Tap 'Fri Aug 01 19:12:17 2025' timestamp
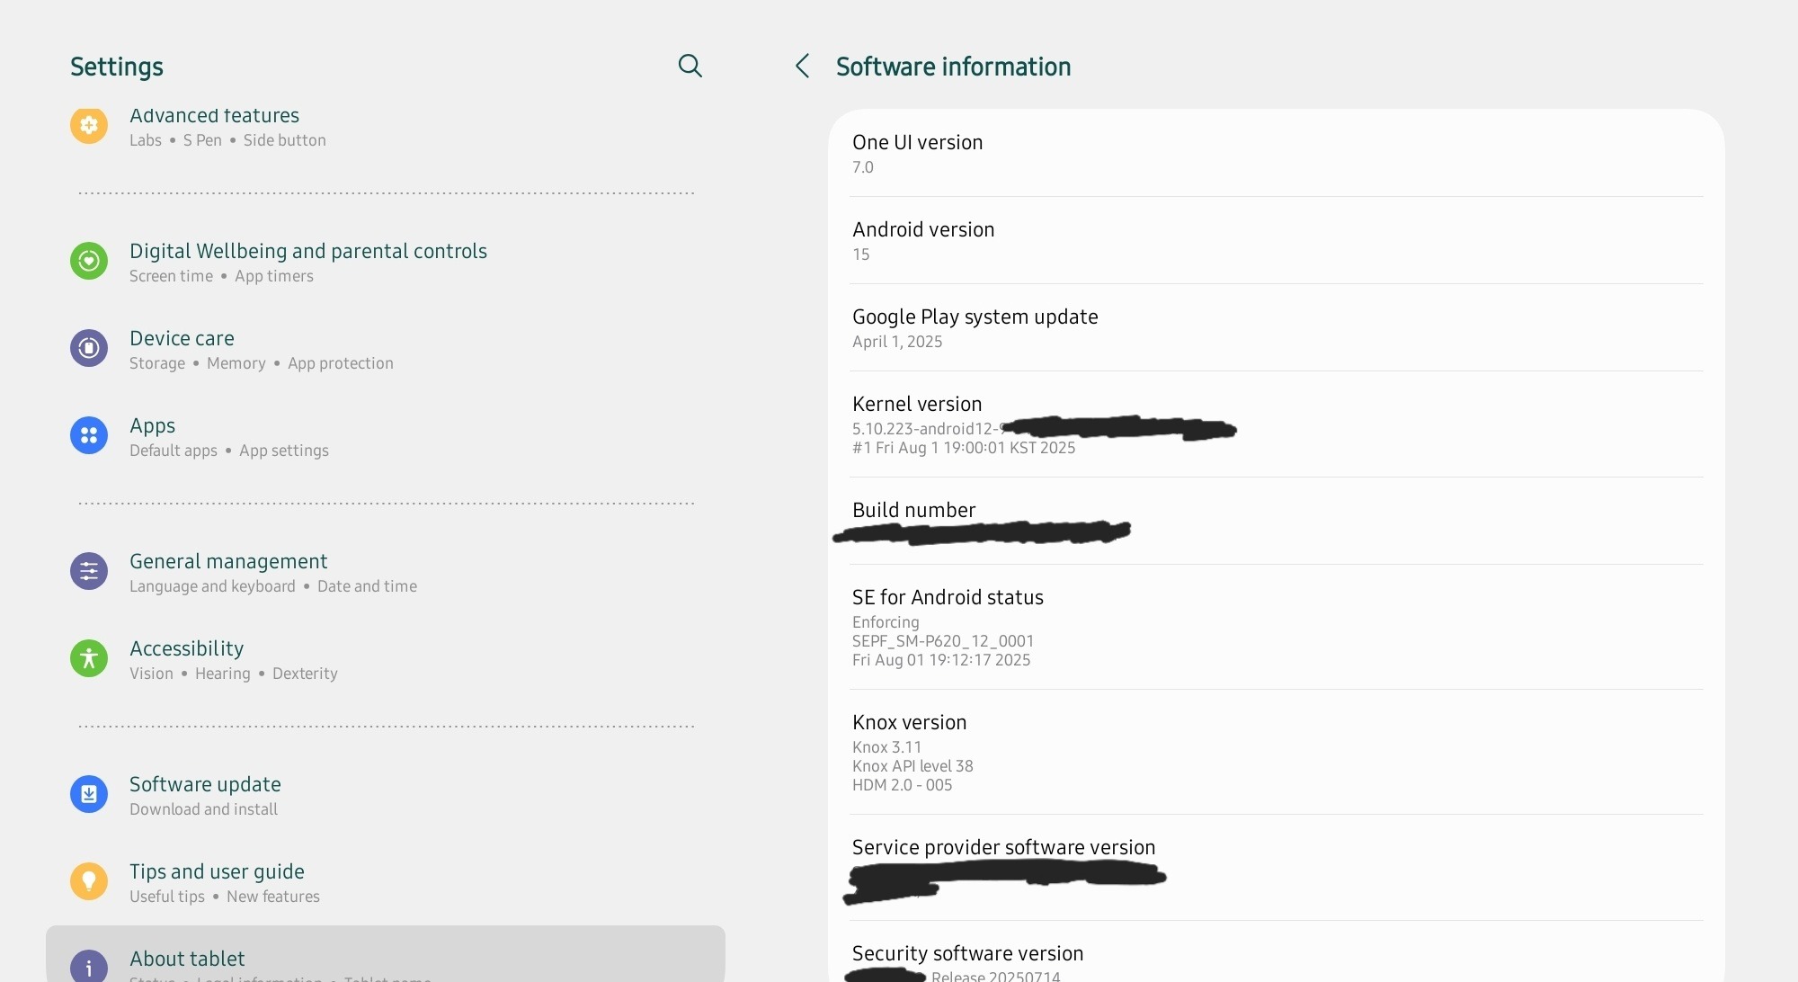1798x982 pixels. coord(941,660)
